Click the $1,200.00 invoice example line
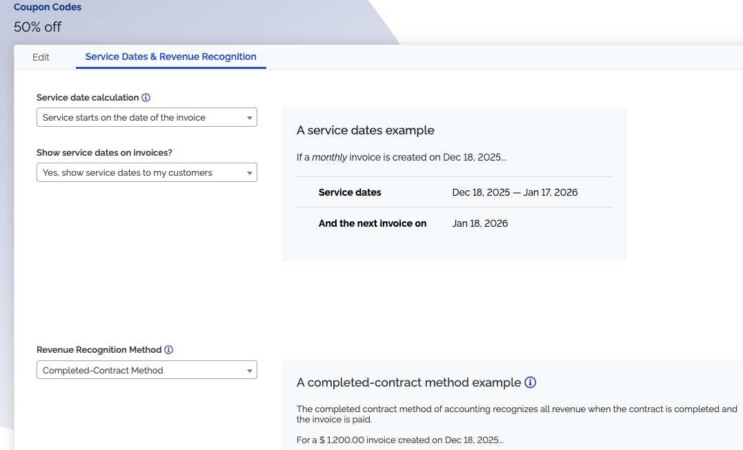 [400, 440]
